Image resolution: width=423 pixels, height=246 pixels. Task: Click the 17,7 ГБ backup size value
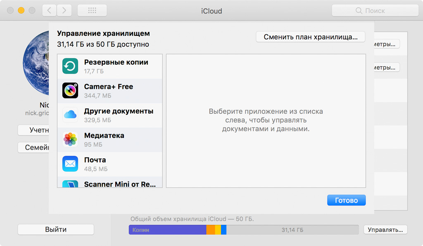(94, 71)
